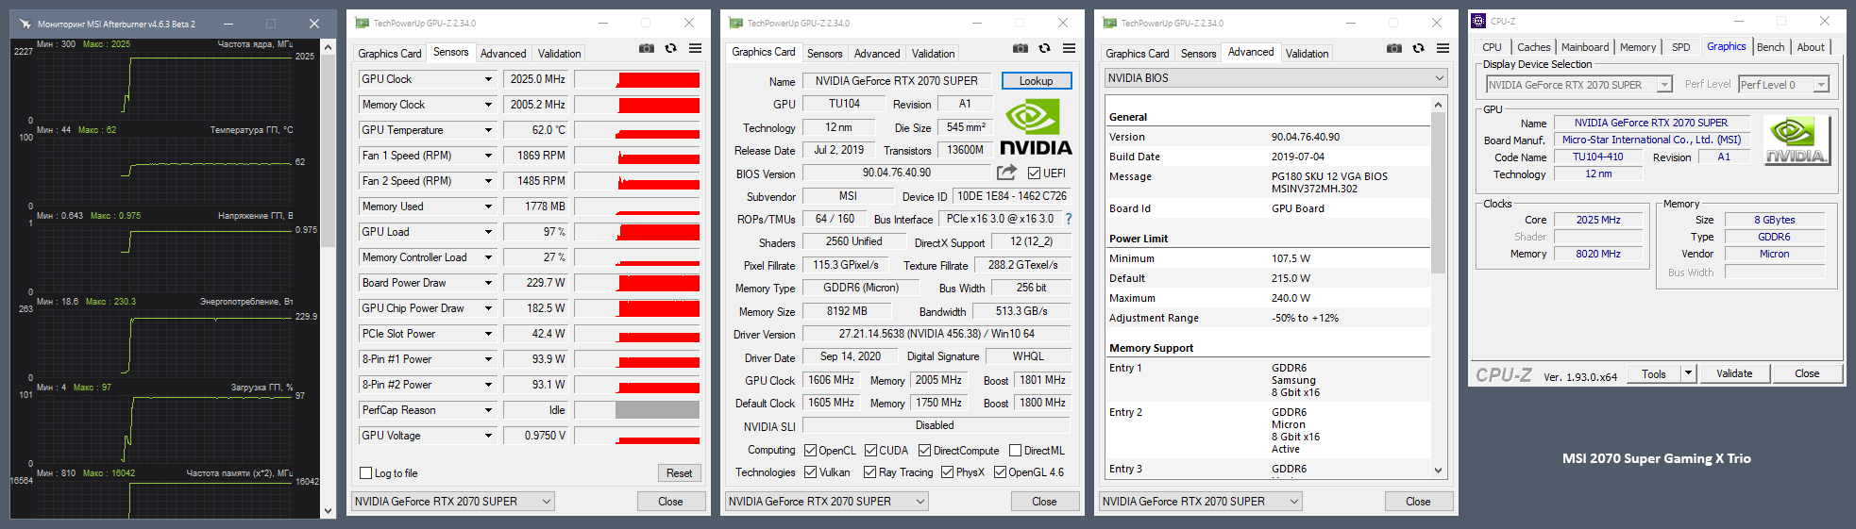Switch to Validation tab in GPU-Z Advanced window

1307,54
